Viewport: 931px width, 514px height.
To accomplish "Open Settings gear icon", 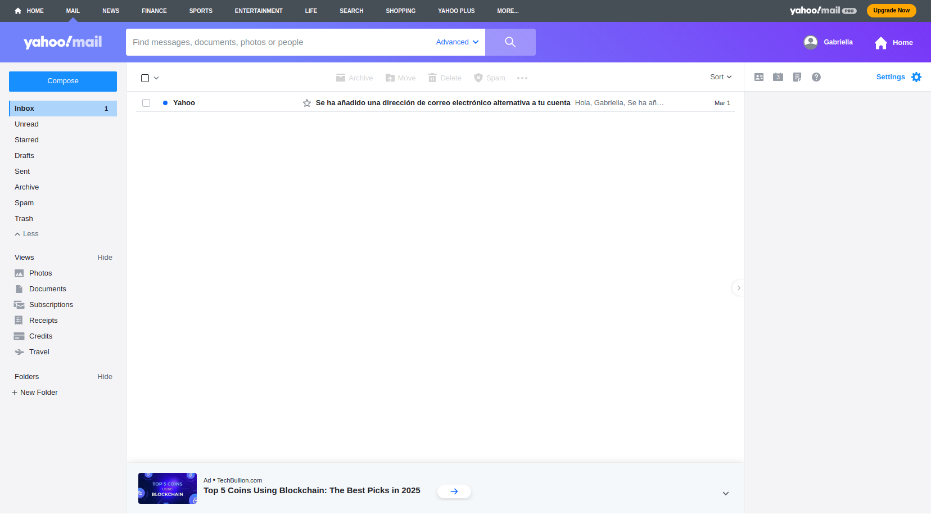I will 916,77.
